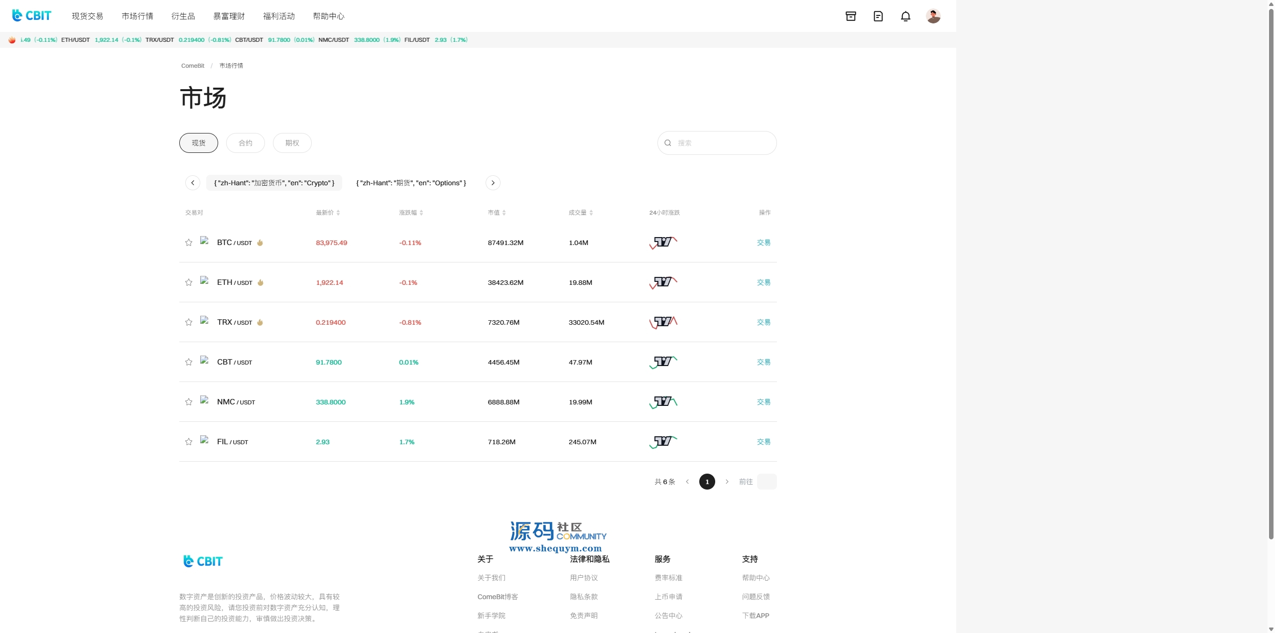The image size is (1275, 633).
Task: Open the 衍生品 menu item
Action: [183, 16]
